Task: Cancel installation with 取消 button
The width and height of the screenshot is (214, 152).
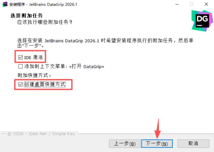Action: click(x=193, y=144)
